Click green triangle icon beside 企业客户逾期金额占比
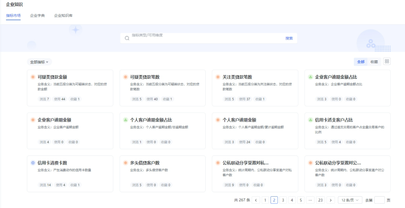The width and height of the screenshot is (405, 208). 310,77
